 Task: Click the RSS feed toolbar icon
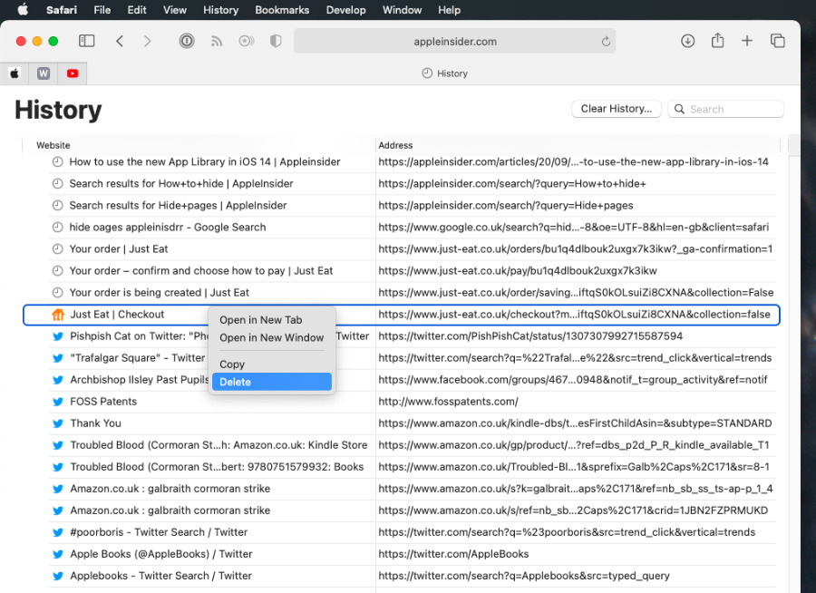tap(217, 41)
